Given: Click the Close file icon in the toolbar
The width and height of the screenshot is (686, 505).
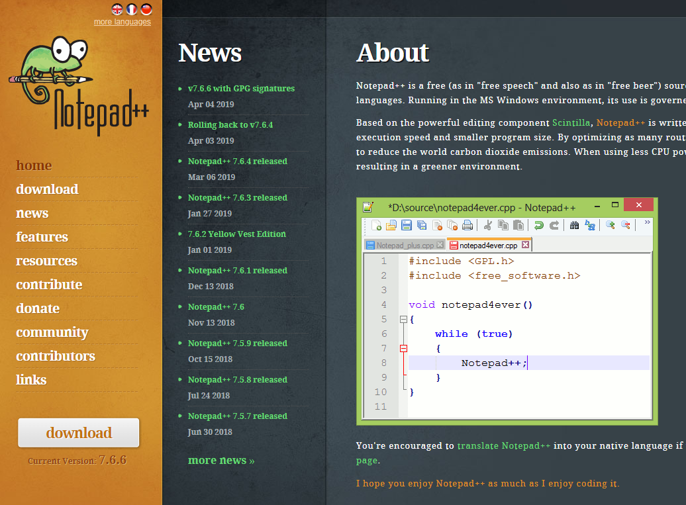Looking at the screenshot, I should click(x=437, y=225).
